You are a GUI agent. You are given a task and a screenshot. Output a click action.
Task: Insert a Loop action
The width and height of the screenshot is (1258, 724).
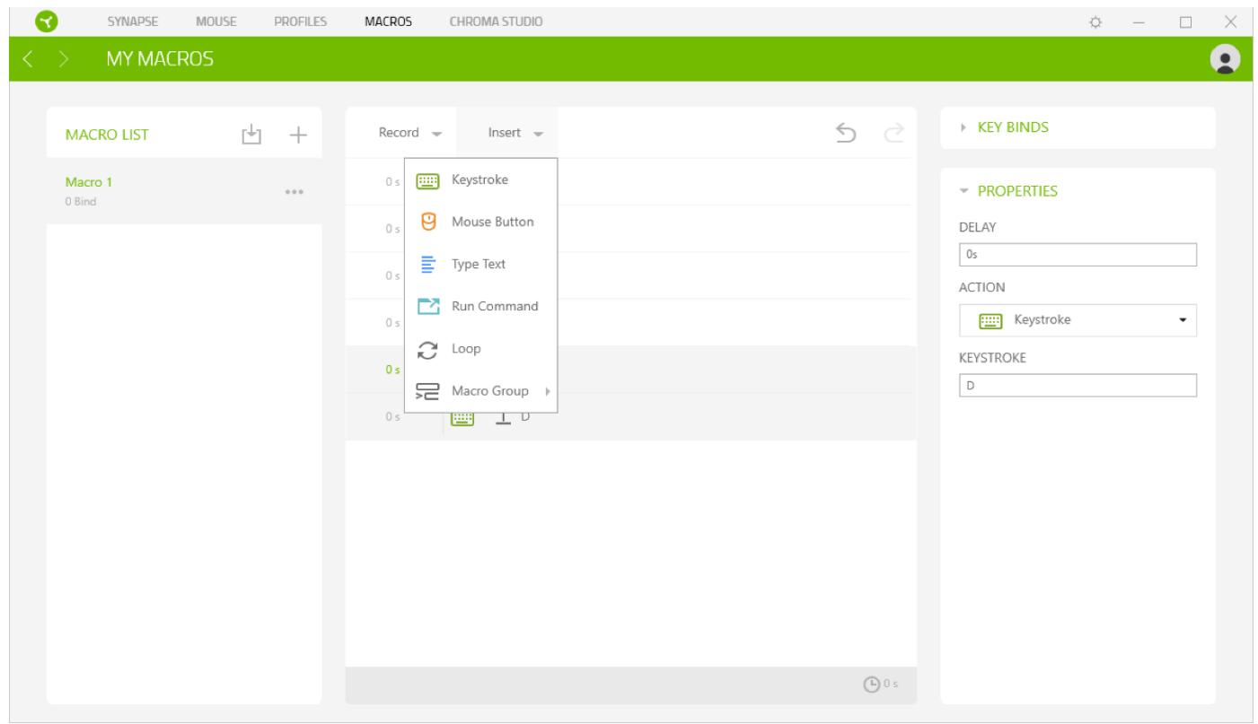tap(481, 348)
